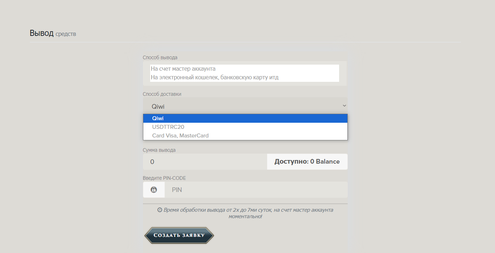Click the 'Способ вывода' field label
The height and width of the screenshot is (253, 495).
pyautogui.click(x=160, y=57)
